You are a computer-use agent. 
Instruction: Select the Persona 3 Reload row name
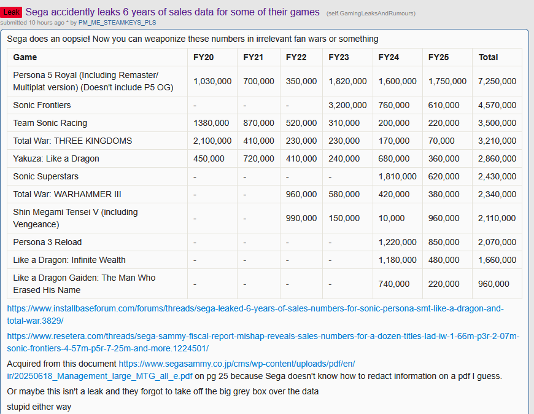click(47, 242)
